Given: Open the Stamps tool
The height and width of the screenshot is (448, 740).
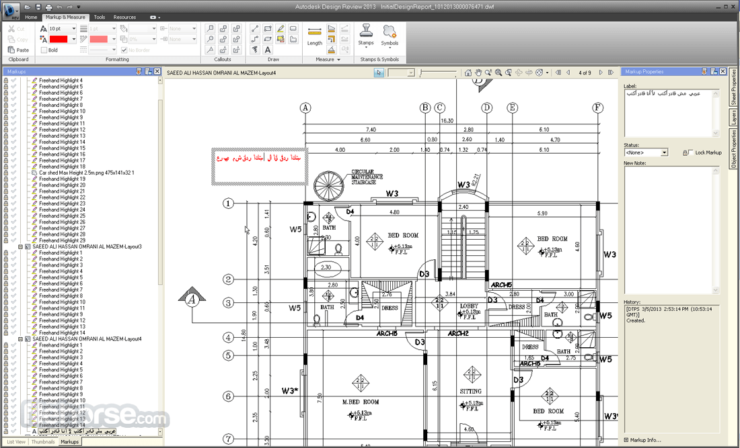Looking at the screenshot, I should [x=366, y=36].
